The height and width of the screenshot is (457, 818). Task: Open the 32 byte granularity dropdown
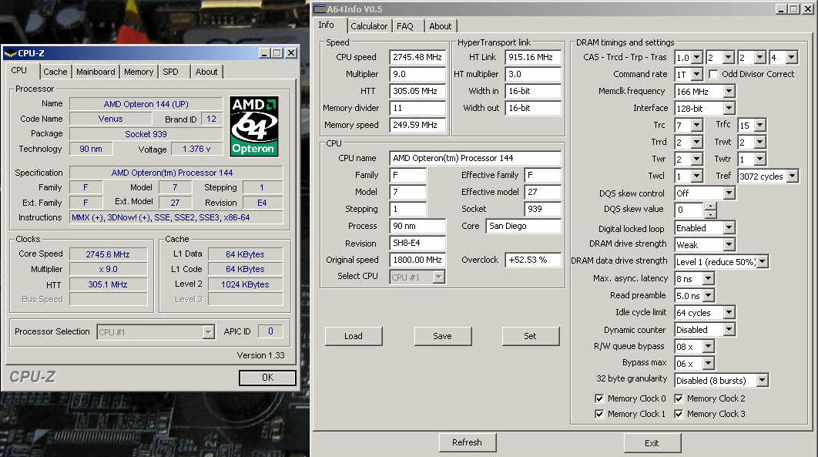(763, 380)
